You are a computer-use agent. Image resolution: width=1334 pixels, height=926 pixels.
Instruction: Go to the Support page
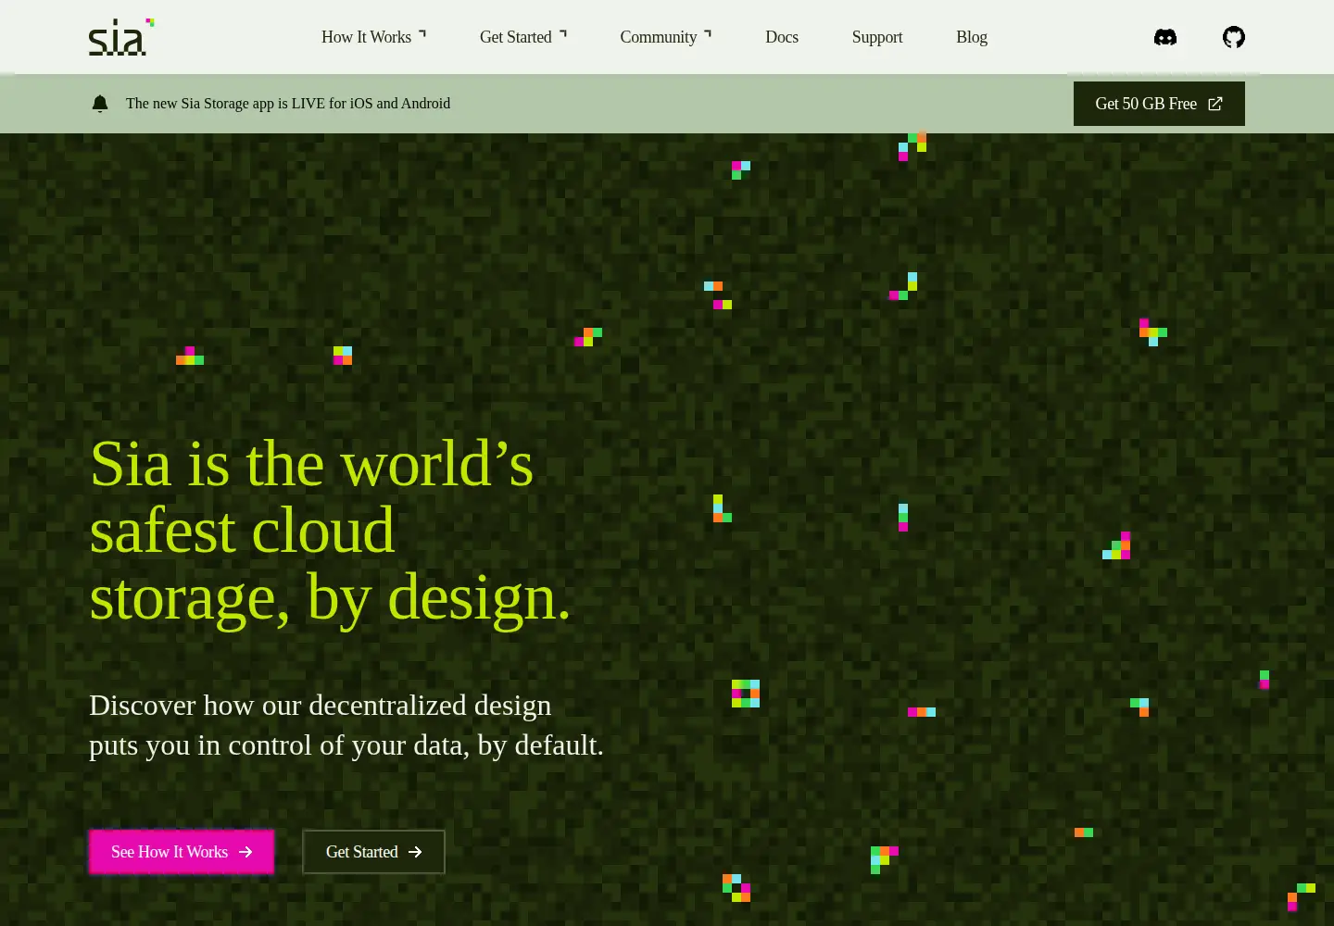[877, 37]
